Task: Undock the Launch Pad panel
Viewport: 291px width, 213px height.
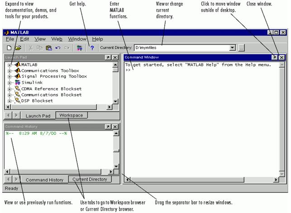Action: 108,58
